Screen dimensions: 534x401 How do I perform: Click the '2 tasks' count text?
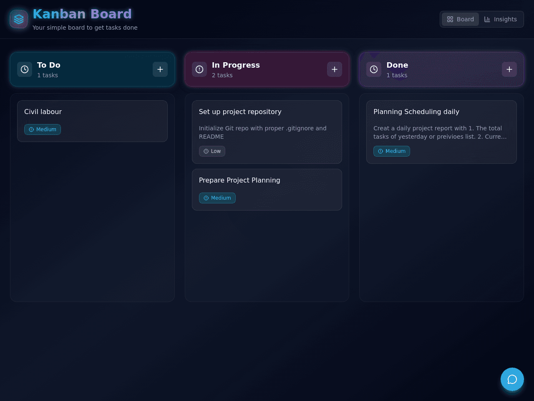[222, 75]
